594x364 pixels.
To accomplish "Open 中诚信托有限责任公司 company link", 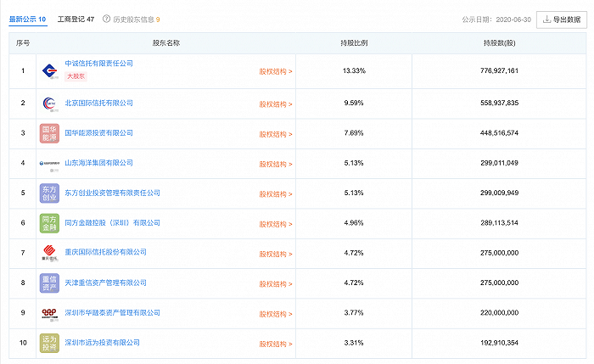I will click(x=99, y=64).
